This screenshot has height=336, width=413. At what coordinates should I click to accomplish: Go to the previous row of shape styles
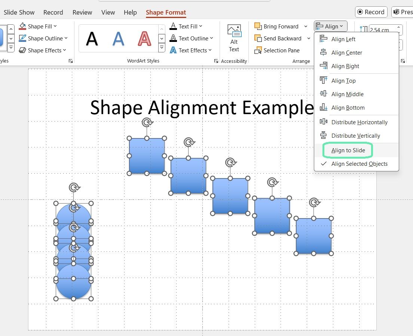[11, 29]
